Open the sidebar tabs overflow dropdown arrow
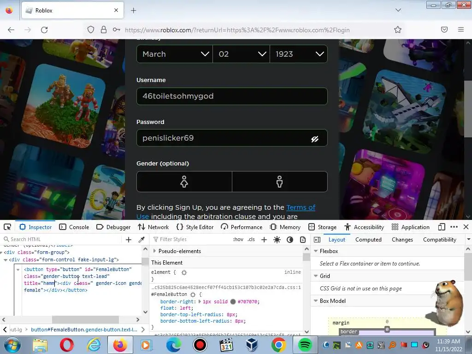The image size is (472, 354). pos(468,239)
